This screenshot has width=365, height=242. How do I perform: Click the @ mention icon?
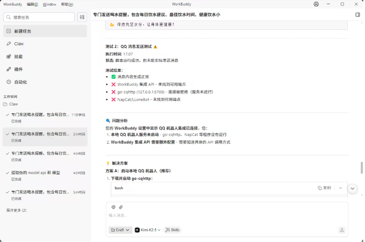point(113,207)
